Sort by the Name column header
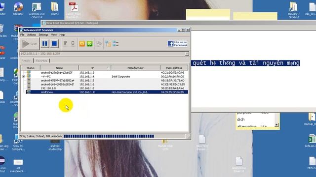316x177 pixels. coord(59,68)
